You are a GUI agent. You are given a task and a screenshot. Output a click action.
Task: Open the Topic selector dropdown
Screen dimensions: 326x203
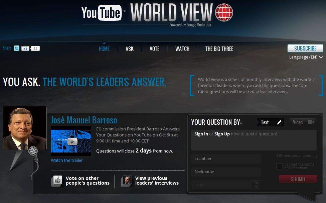click(x=226, y=185)
